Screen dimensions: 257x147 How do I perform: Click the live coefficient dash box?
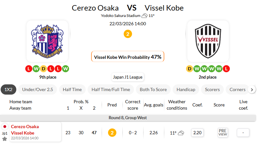[x=243, y=133]
